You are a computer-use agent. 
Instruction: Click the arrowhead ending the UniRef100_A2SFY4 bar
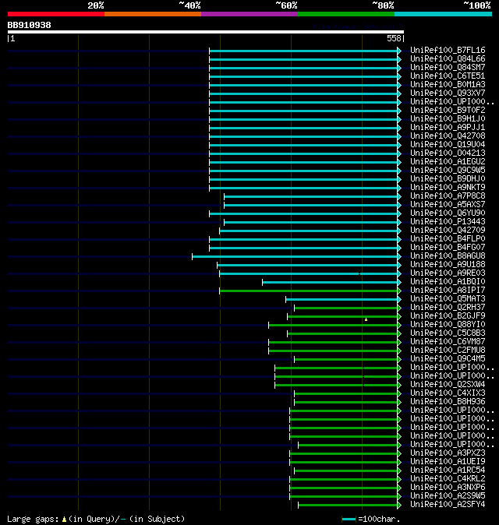[x=399, y=506]
